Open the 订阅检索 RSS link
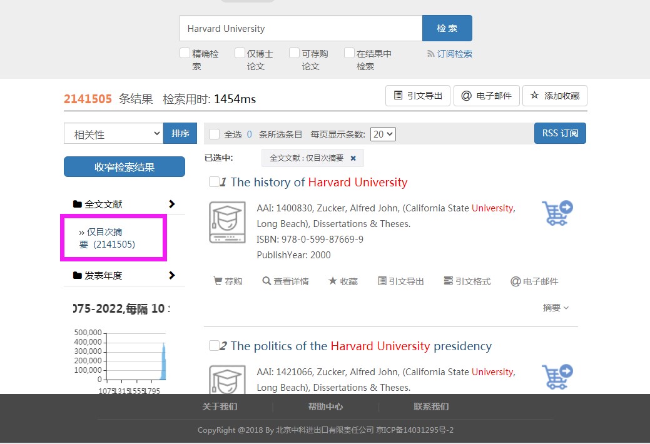The width and height of the screenshot is (650, 444). 450,54
